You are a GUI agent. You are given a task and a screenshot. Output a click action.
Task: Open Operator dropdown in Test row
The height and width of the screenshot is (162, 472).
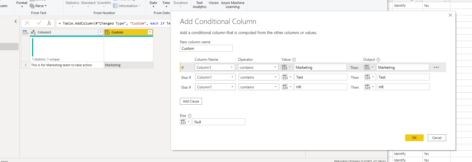tap(259, 77)
